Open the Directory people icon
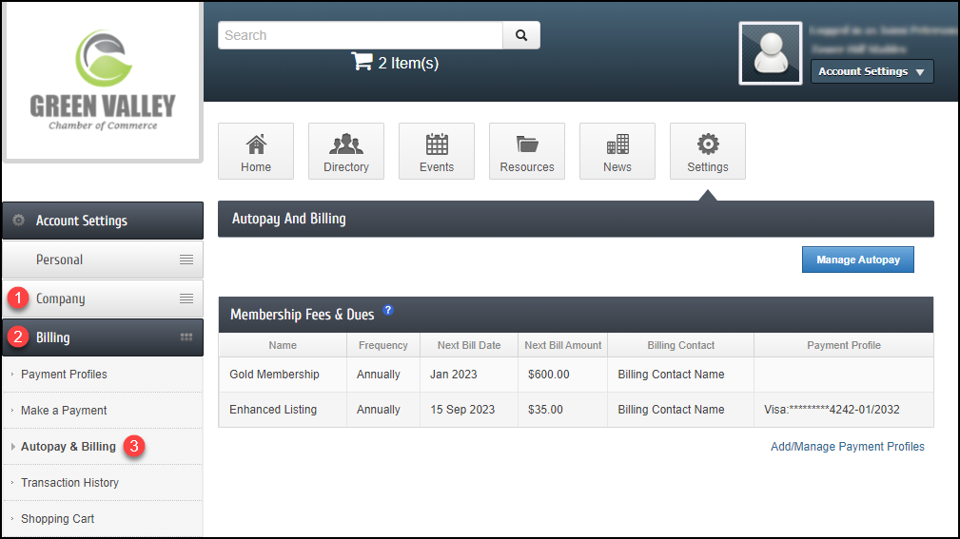The image size is (960, 539). (346, 144)
